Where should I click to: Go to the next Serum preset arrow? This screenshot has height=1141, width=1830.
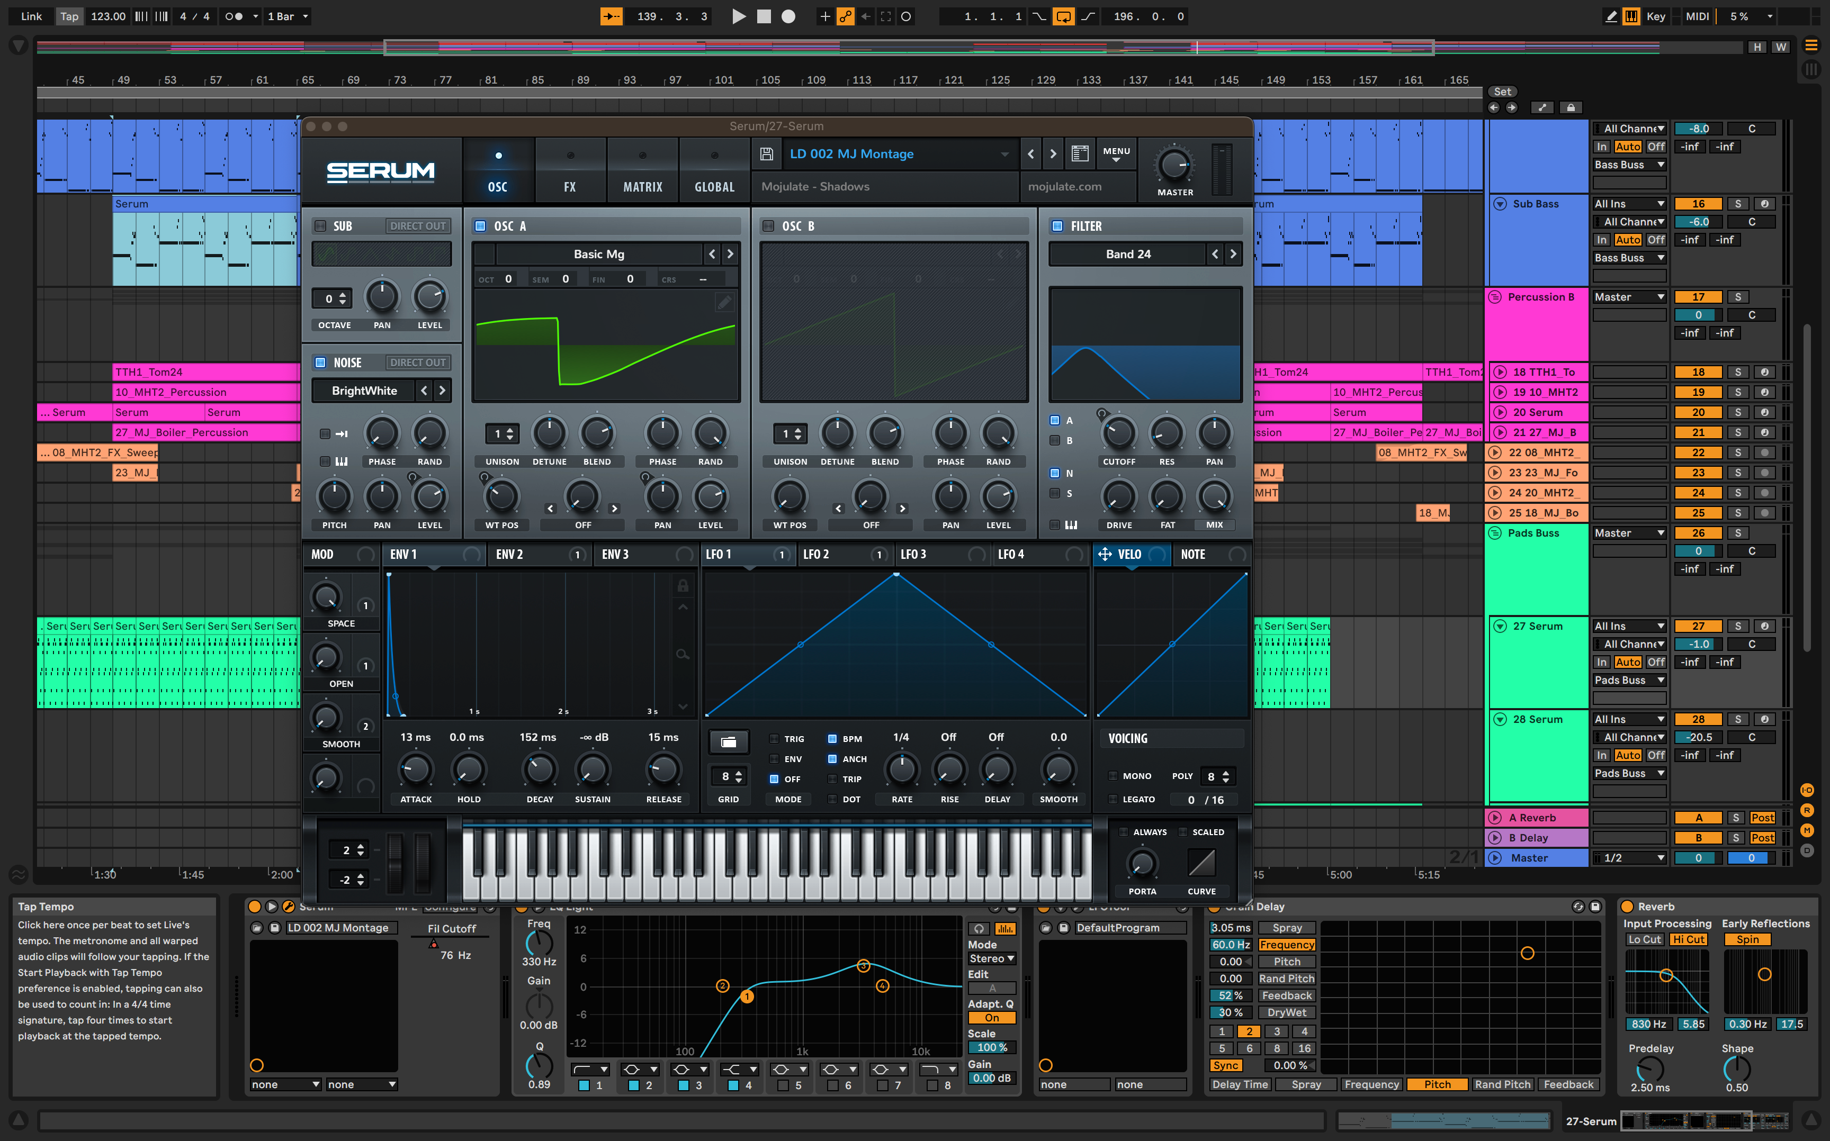pyautogui.click(x=1053, y=154)
